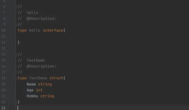189x110 pixels.
Task: Toggle closing fold marker on line 22
Action: coord(15,102)
